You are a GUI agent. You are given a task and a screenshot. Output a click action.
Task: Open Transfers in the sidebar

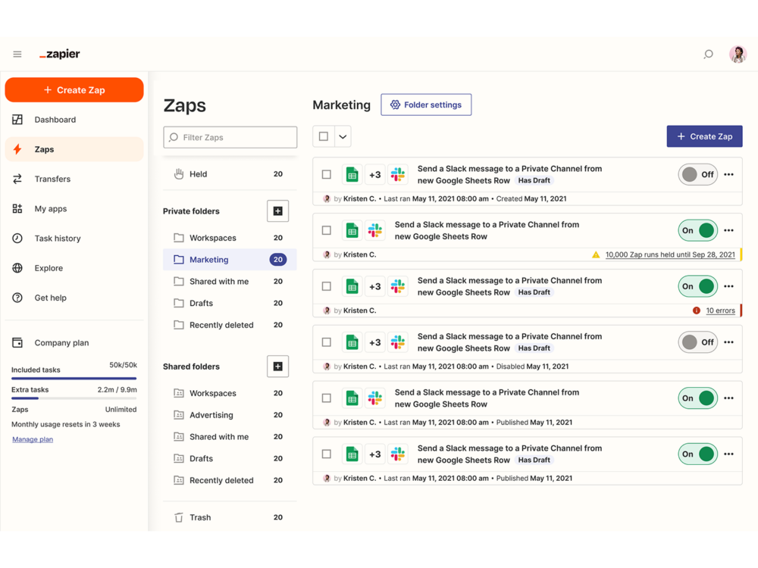(x=52, y=179)
